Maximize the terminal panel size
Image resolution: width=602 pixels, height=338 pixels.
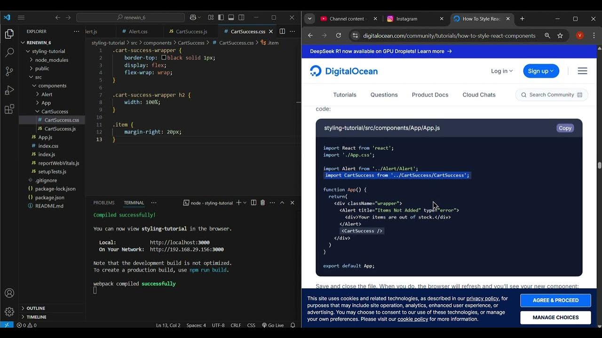pos(282,203)
